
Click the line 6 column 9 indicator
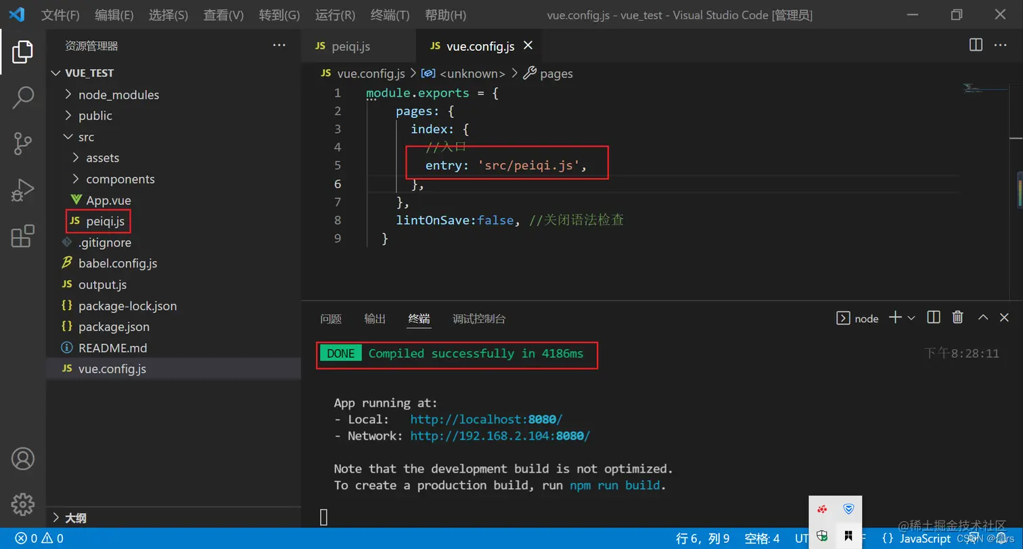click(702, 539)
